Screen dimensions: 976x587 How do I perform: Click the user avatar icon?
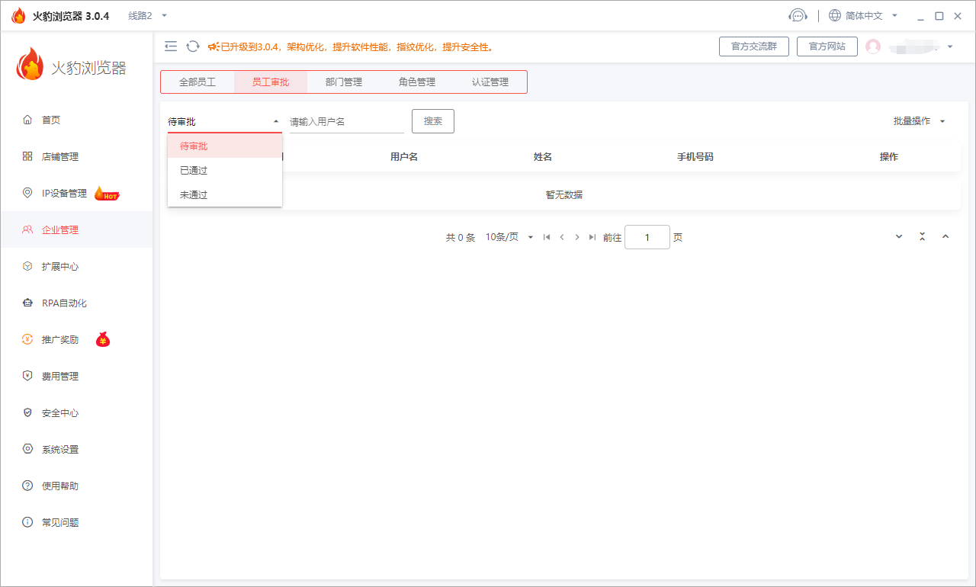click(873, 47)
